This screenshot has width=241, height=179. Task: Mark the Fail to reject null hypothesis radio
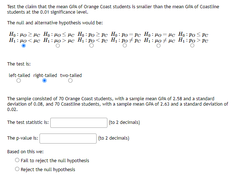tap(17, 160)
